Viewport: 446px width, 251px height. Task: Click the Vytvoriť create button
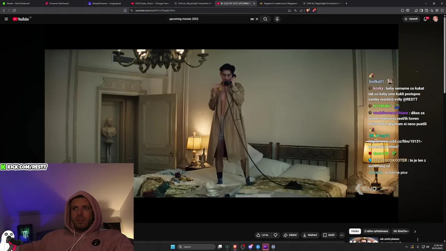coord(411,19)
